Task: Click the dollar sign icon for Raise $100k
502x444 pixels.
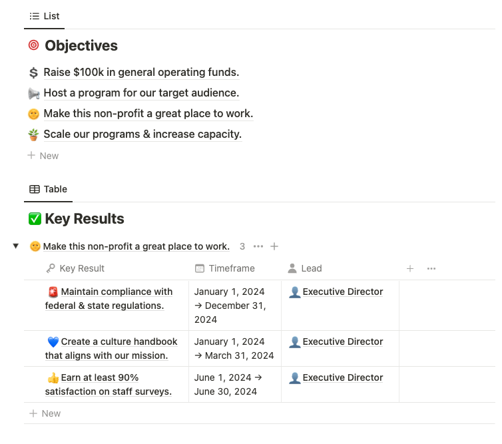Action: (33, 73)
